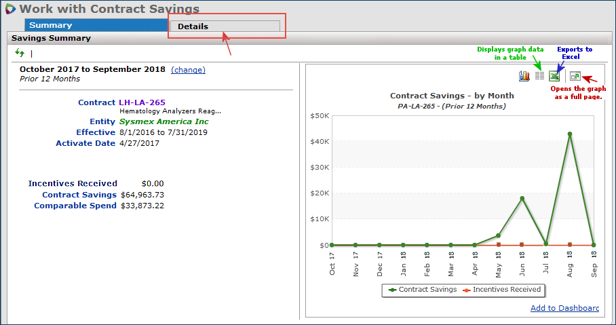Image resolution: width=616 pixels, height=325 pixels.
Task: Open the Sysmex America Inc entity
Action: (163, 121)
